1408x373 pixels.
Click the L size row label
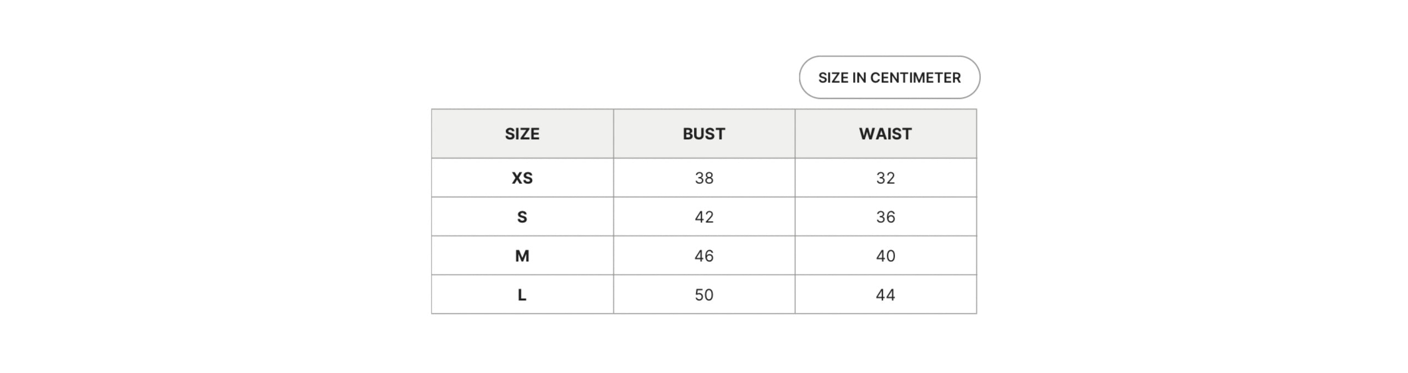coord(522,295)
